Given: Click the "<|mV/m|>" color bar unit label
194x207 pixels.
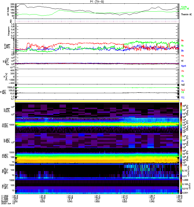Looking at the screenshot, I should [x=189, y=171].
